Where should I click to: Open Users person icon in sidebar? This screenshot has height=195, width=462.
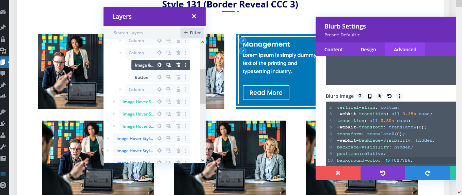pyautogui.click(x=3, y=135)
